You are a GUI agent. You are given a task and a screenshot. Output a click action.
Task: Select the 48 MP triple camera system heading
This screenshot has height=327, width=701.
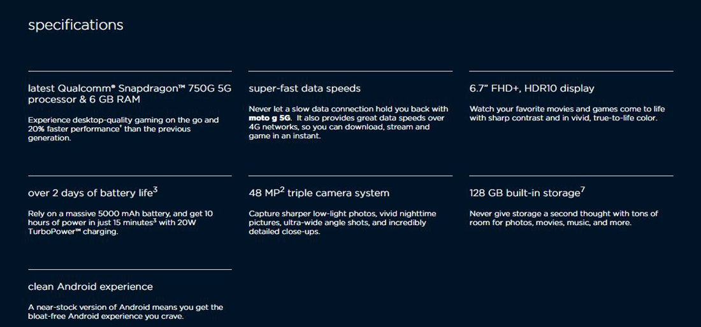(319, 192)
